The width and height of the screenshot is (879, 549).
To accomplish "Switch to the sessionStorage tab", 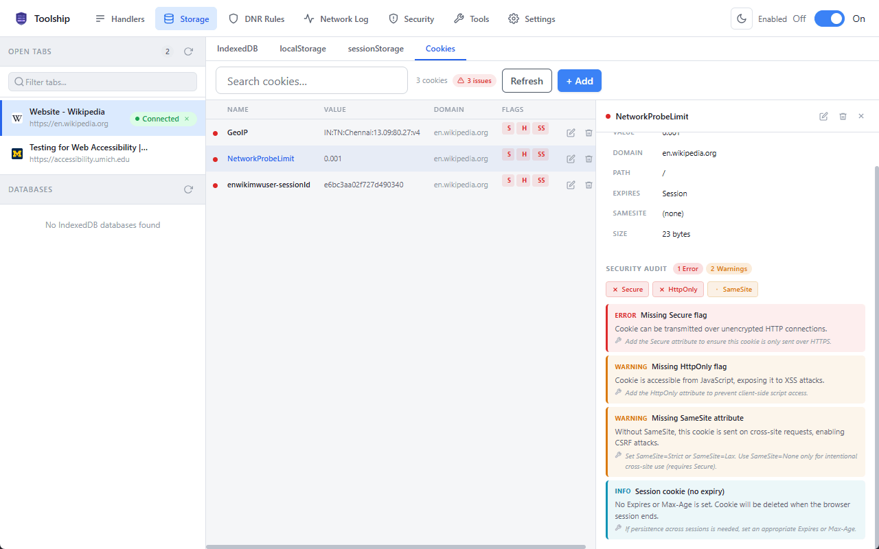I will (x=376, y=49).
